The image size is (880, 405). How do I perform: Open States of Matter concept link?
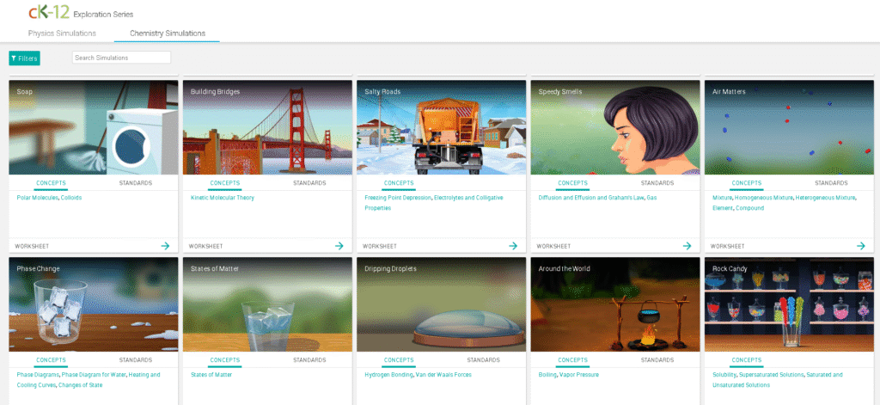(211, 375)
